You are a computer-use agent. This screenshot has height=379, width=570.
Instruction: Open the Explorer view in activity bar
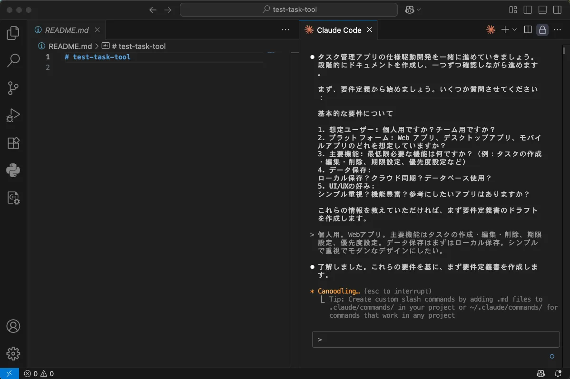13,33
